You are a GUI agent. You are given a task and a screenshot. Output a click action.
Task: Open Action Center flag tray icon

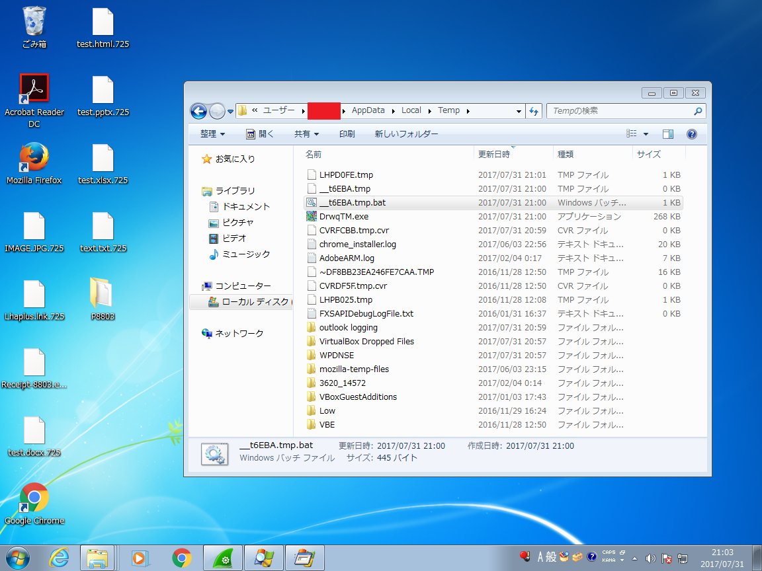coord(666,558)
